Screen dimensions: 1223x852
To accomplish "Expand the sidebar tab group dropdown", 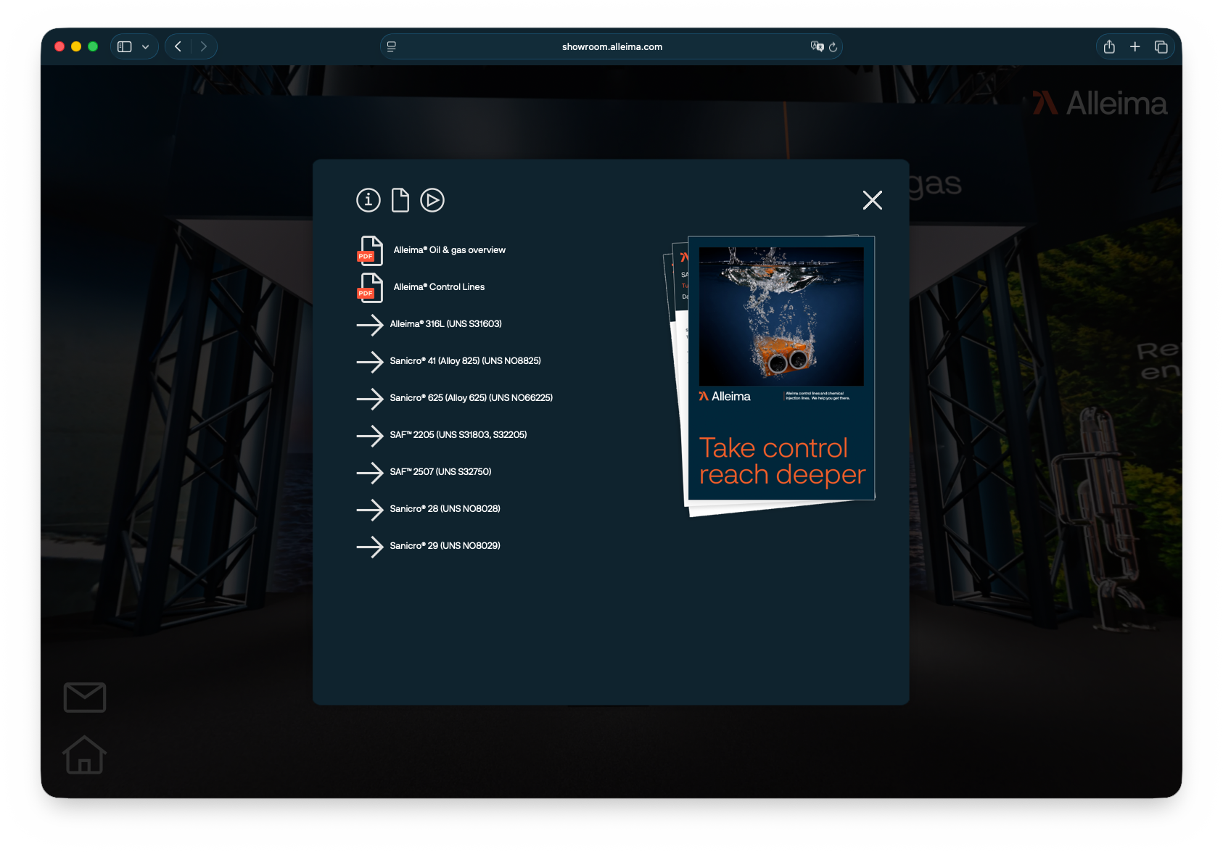I will click(146, 46).
